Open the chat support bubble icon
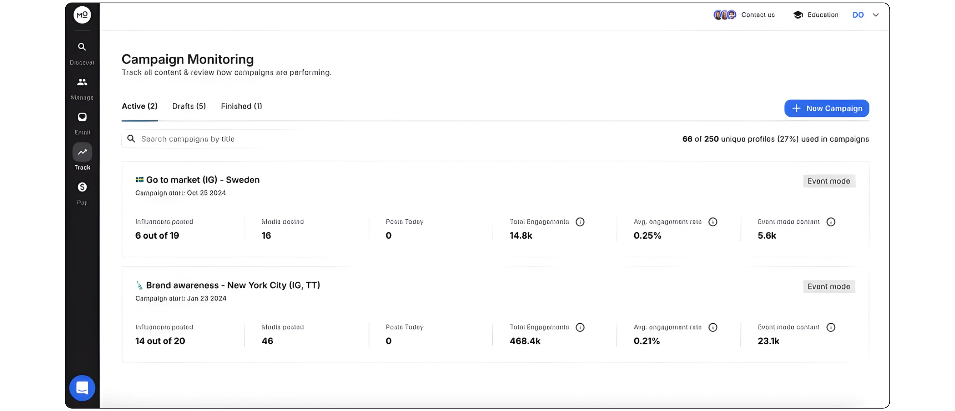Image resolution: width=955 pixels, height=411 pixels. pos(82,388)
